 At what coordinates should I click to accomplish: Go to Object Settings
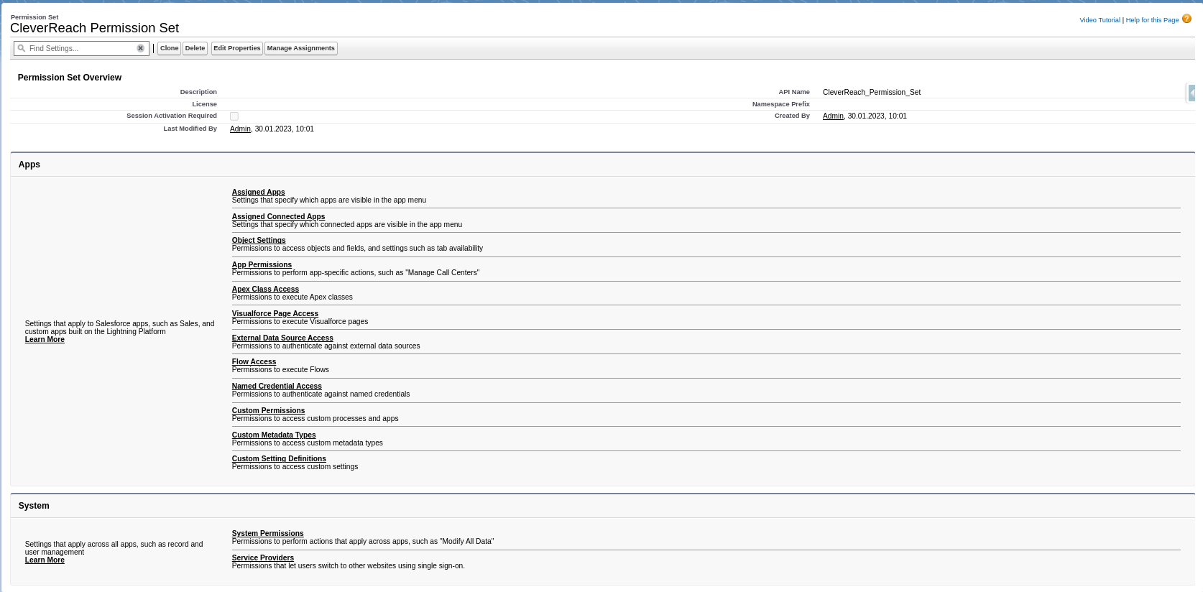[259, 241]
